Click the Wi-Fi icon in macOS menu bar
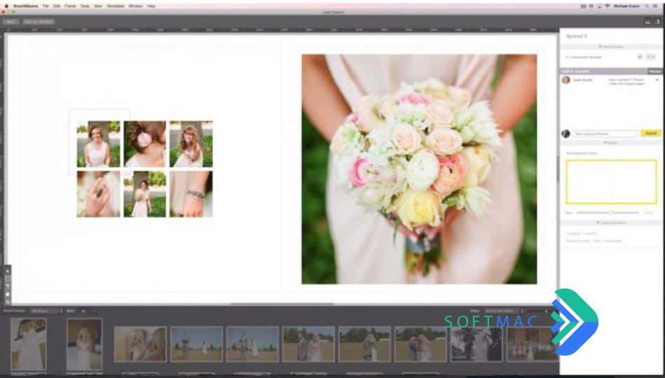665x378 pixels. pyautogui.click(x=607, y=6)
